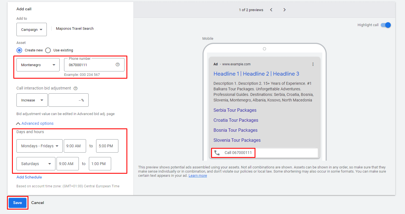
Task: Click the phone number help icon
Action: [x=118, y=64]
